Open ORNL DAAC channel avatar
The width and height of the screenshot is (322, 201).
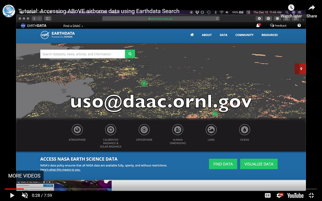[x=9, y=11]
